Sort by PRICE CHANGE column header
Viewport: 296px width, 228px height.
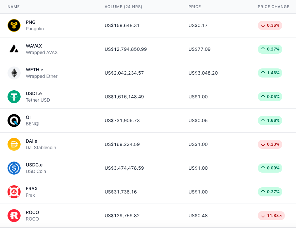click(x=273, y=7)
